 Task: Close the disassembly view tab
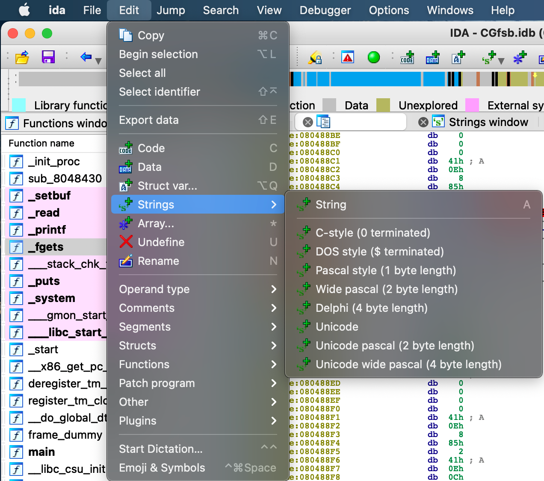click(307, 122)
